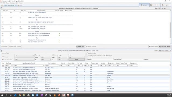The width and height of the screenshot is (172, 97).
Task: Open Size range To dropdown
Action: pos(46,60)
